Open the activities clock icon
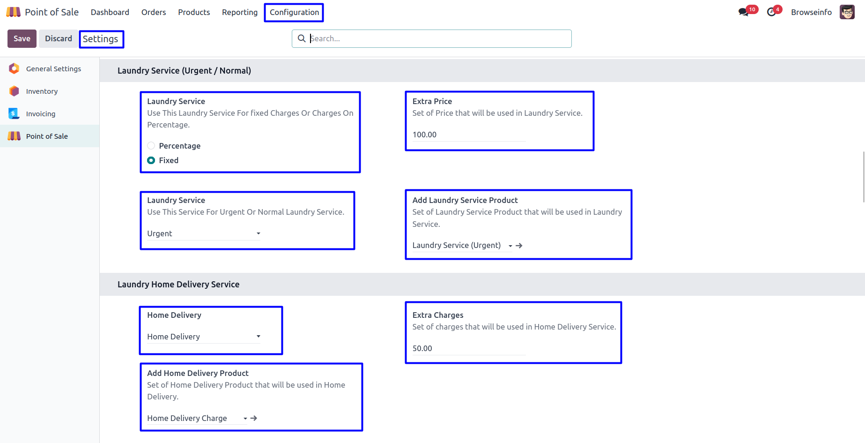865x443 pixels. click(771, 12)
